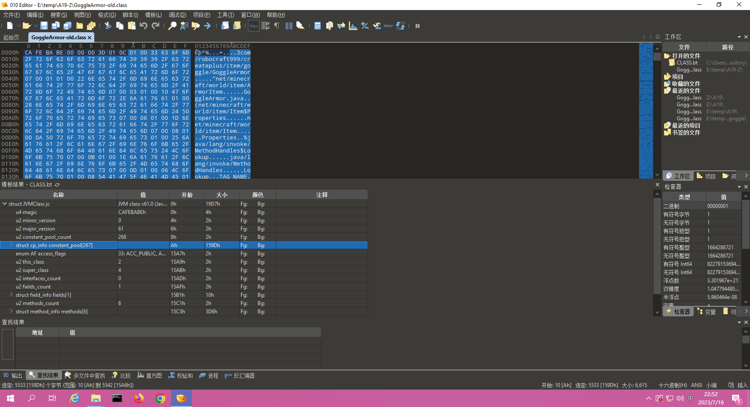Viewport: 750px width, 407px height.
Task: Open Find with the magnifier icon
Action: 172,26
